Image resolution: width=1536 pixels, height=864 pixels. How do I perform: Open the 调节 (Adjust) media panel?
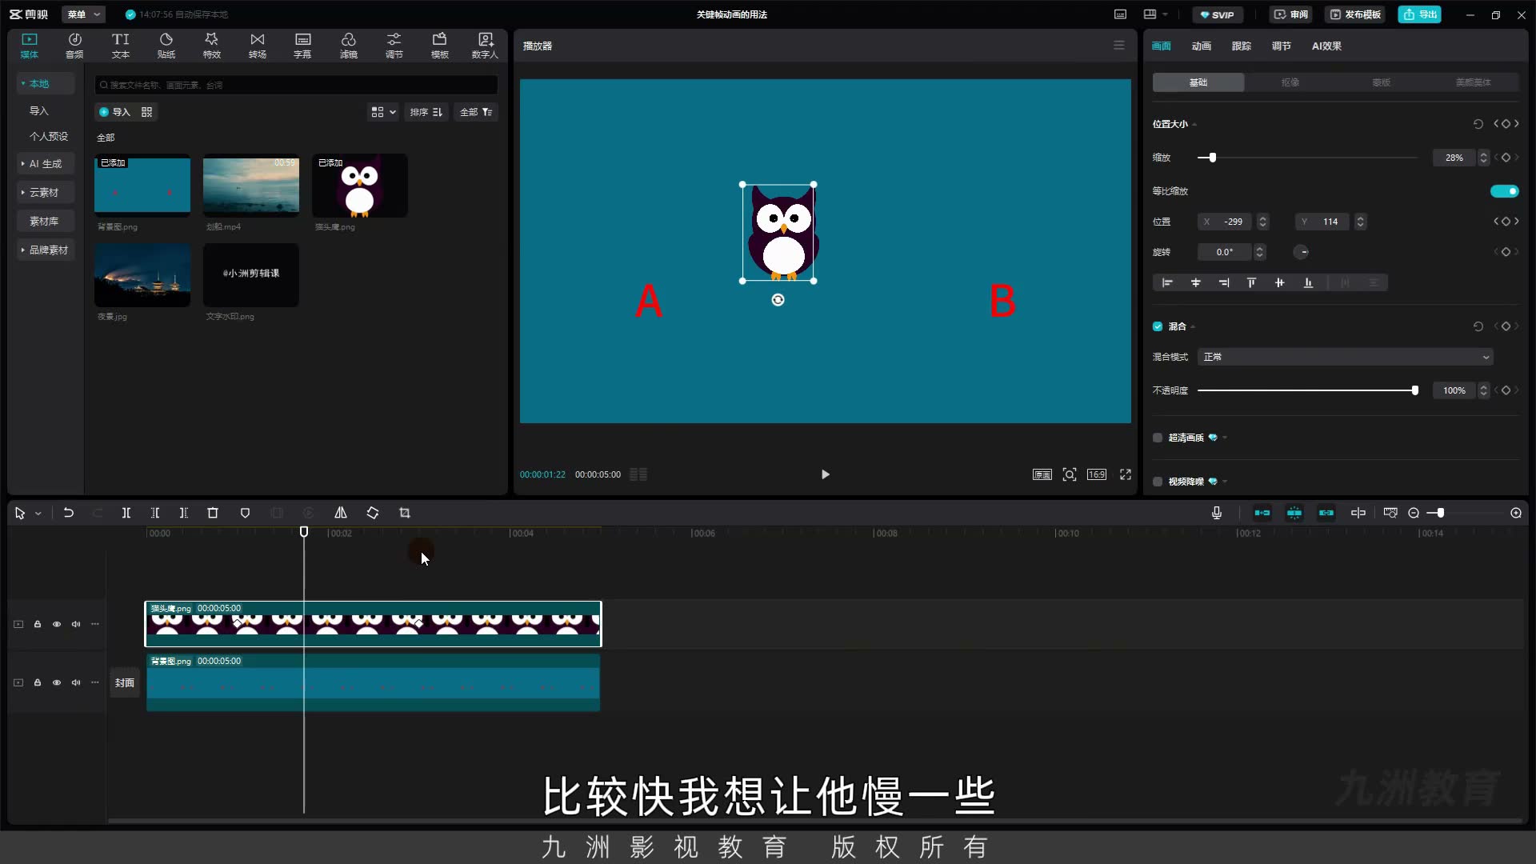[394, 46]
